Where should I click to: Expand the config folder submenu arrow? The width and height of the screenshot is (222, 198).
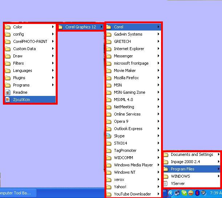click(53, 34)
